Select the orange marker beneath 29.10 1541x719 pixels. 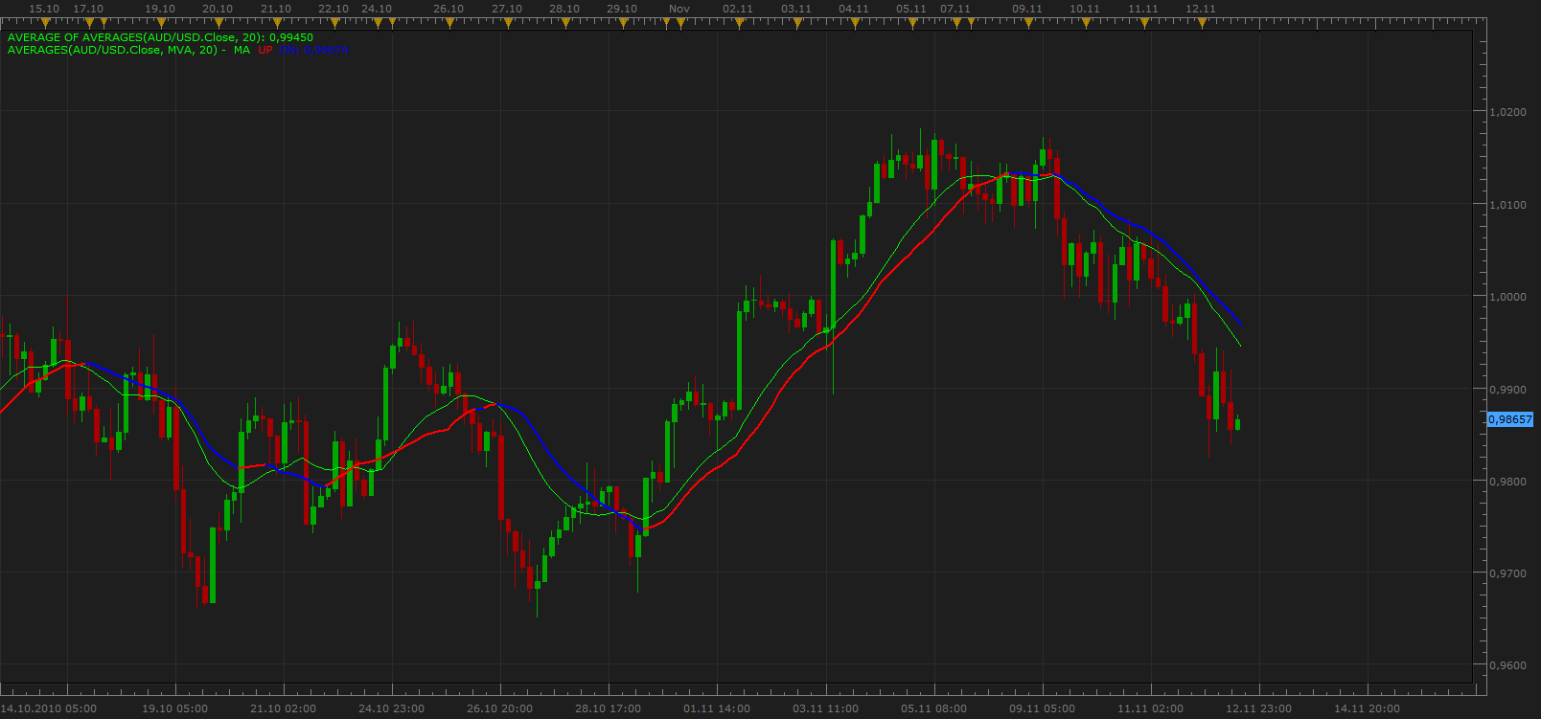[622, 22]
